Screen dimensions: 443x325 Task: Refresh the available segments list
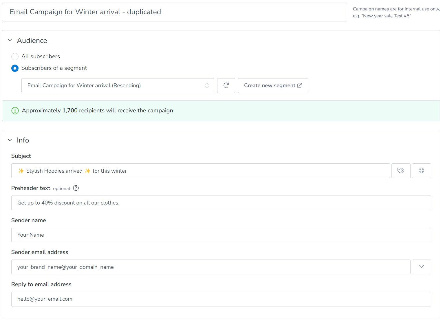pos(226,85)
